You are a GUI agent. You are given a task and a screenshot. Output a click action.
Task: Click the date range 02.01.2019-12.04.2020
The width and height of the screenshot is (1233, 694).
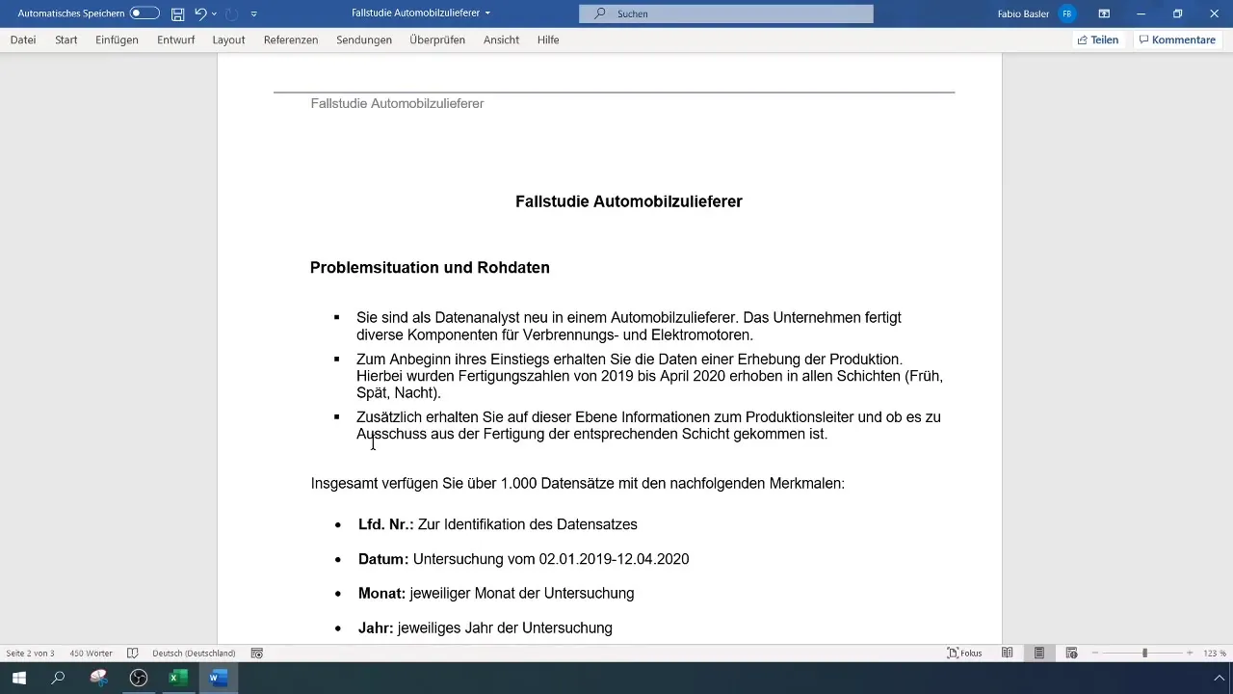coord(614,559)
